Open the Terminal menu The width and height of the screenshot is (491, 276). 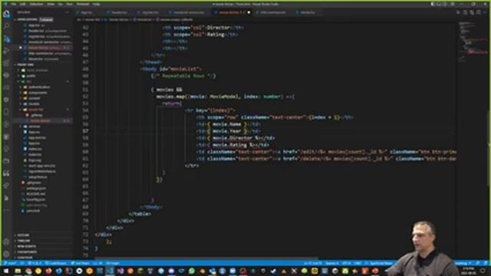coord(83,4)
